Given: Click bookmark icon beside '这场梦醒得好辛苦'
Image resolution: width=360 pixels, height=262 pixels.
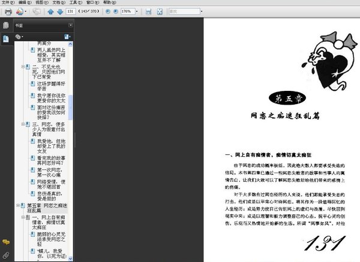Looking at the screenshot, I should tap(33, 84).
